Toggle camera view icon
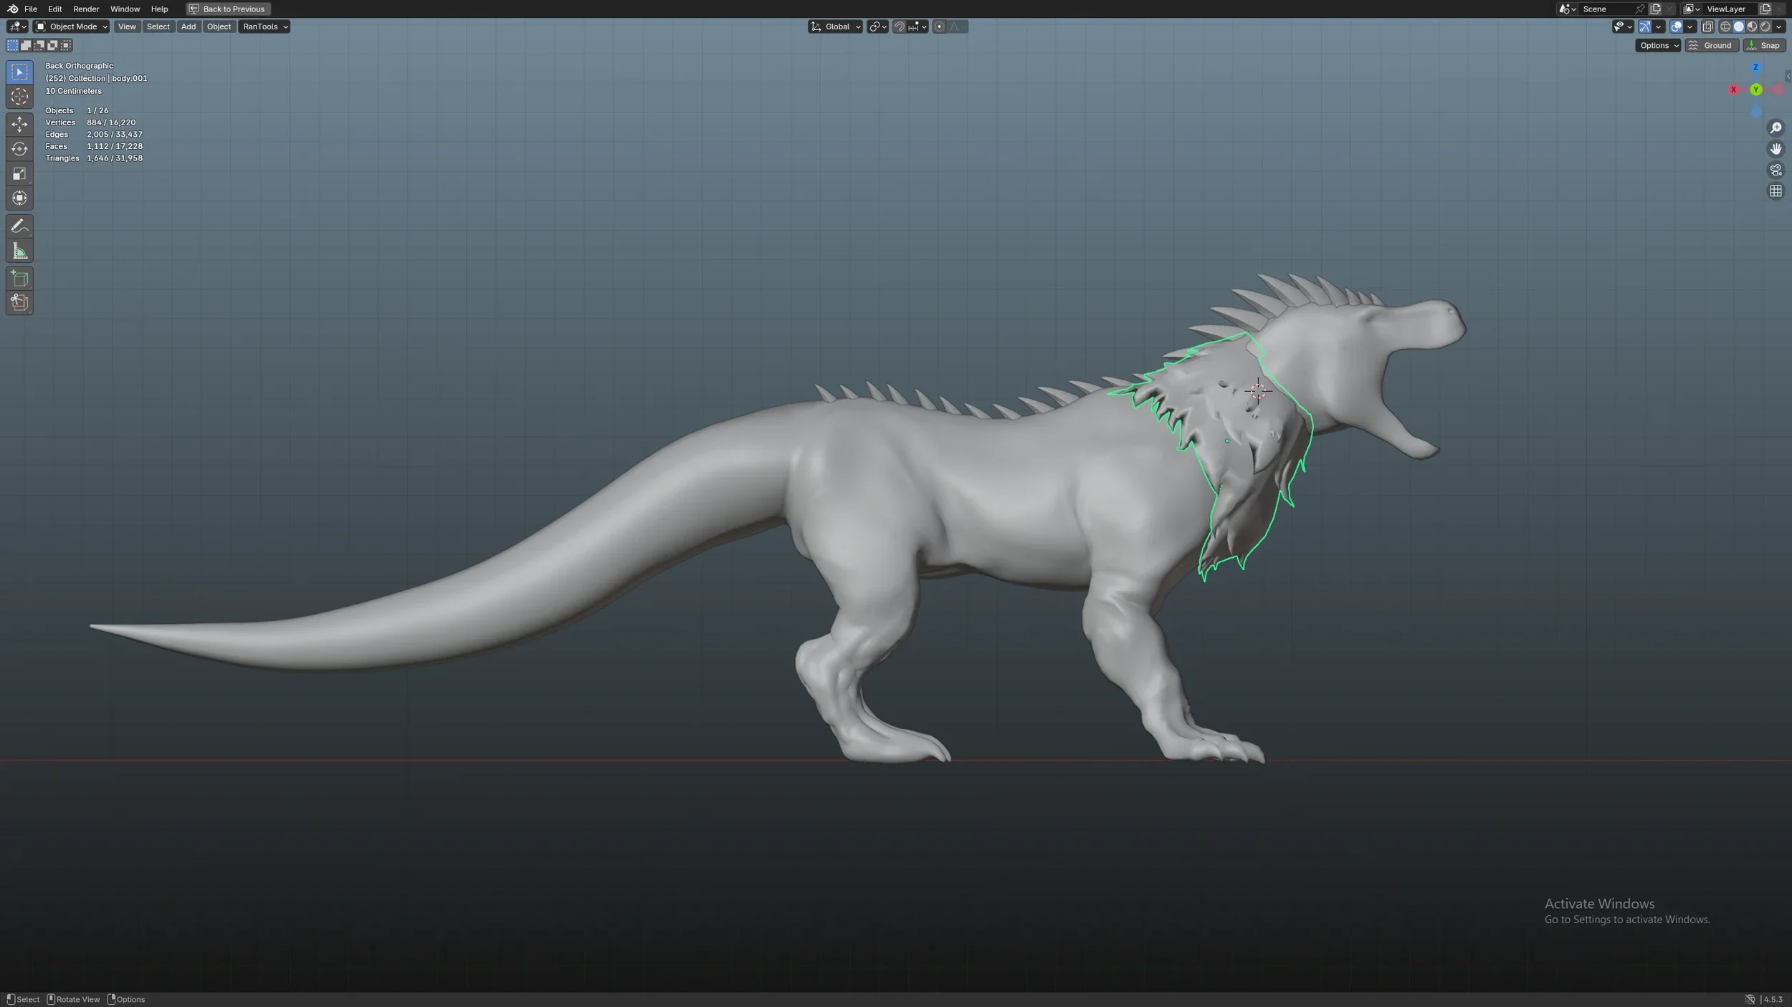This screenshot has height=1007, width=1792. pos(1775,170)
